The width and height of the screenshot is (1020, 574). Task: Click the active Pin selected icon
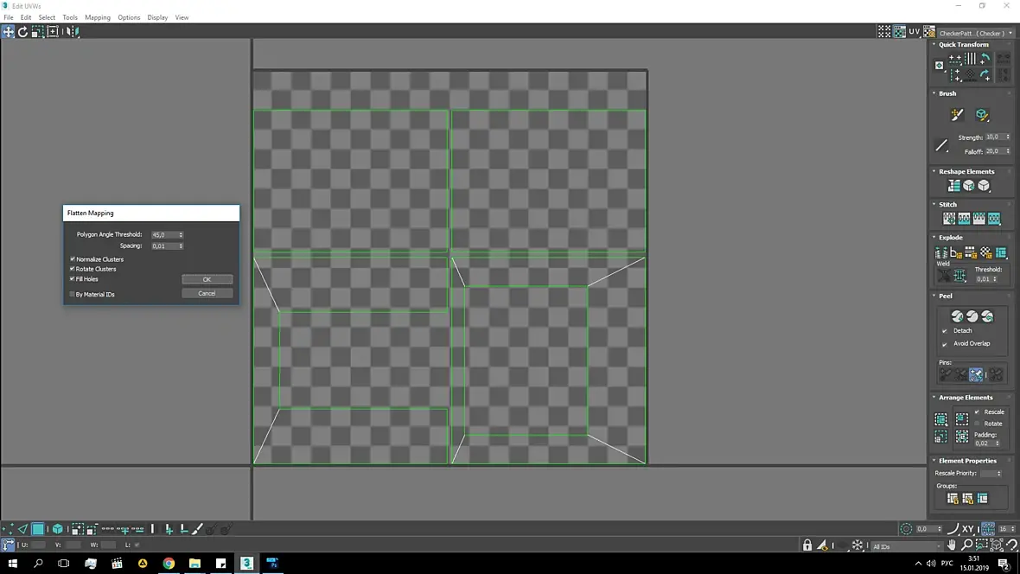[x=976, y=374]
